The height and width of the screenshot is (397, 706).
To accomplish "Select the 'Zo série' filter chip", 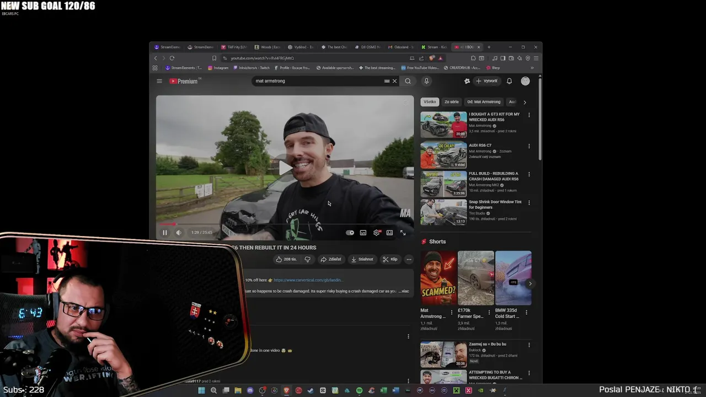I will (451, 102).
